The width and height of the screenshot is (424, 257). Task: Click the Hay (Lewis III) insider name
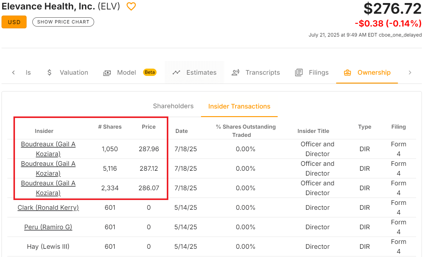[x=48, y=247]
